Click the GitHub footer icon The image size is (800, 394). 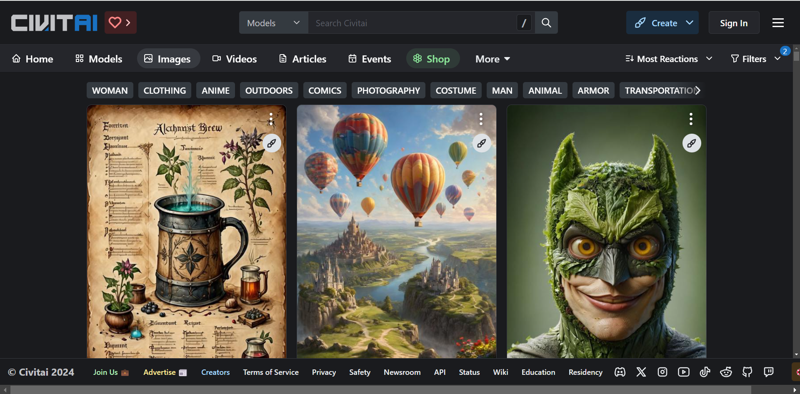[x=747, y=372]
